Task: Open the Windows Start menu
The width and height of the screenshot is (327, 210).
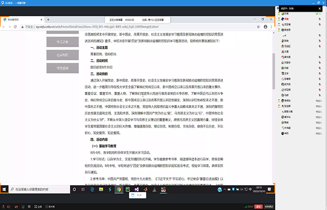Action: pyautogui.click(x=4, y=189)
